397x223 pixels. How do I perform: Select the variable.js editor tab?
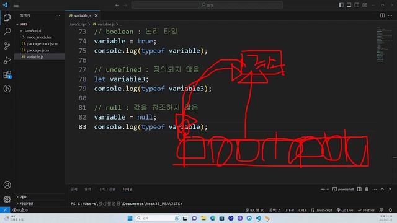coord(83,15)
